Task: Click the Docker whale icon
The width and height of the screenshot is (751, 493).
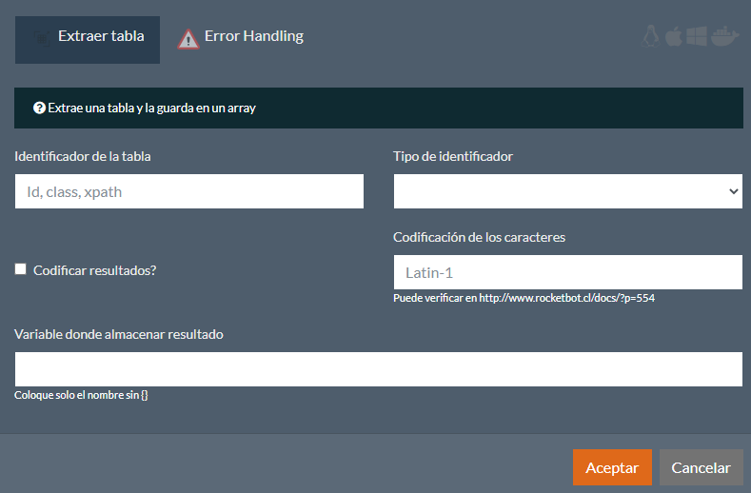Action: 723,37
